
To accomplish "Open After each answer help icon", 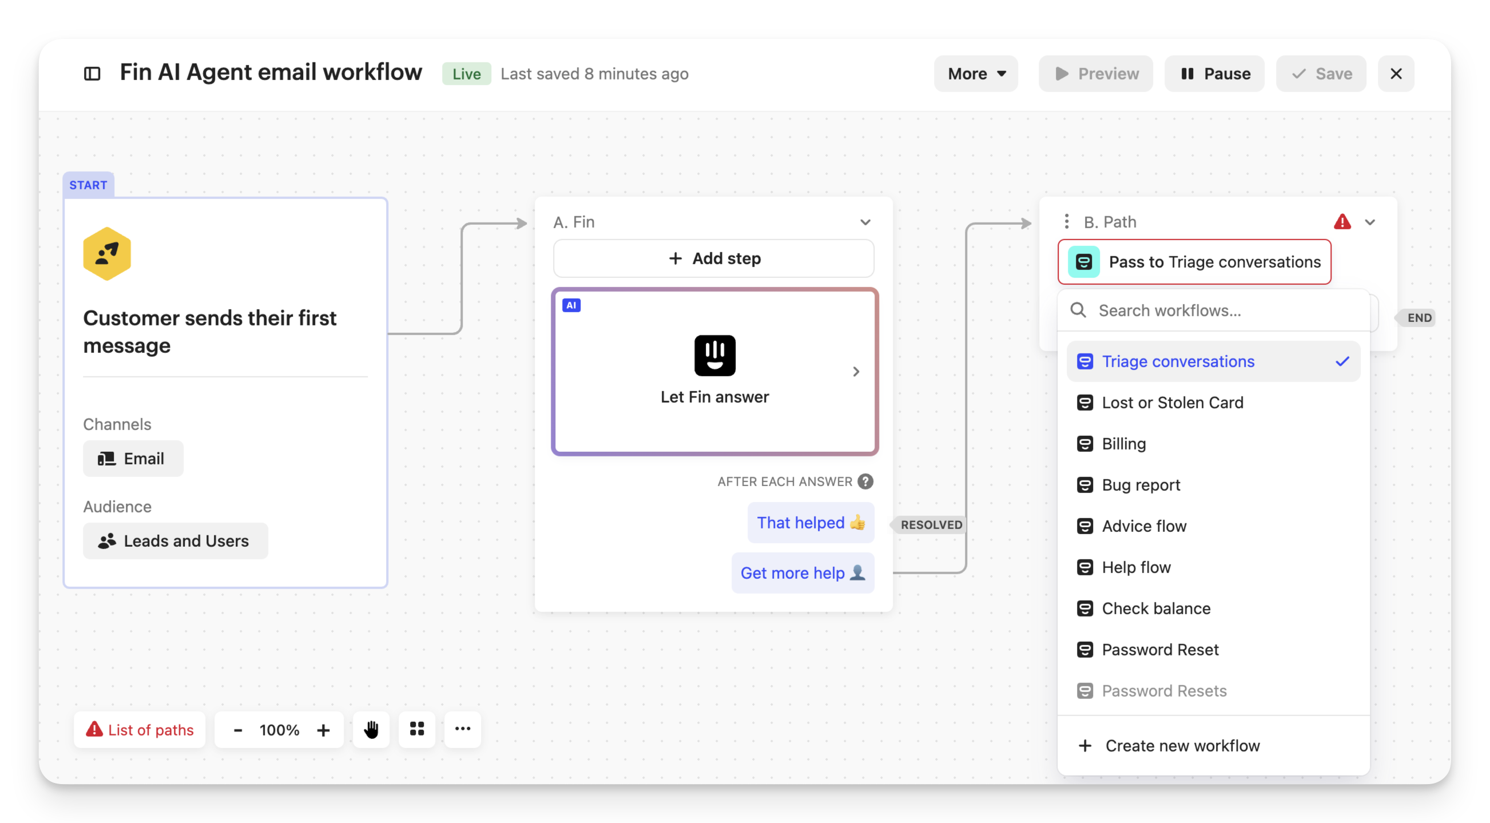I will point(865,481).
